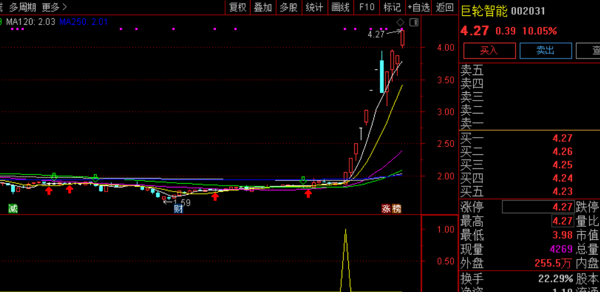Click the 叠加 overlay button
The height and width of the screenshot is (292, 600).
[263, 7]
